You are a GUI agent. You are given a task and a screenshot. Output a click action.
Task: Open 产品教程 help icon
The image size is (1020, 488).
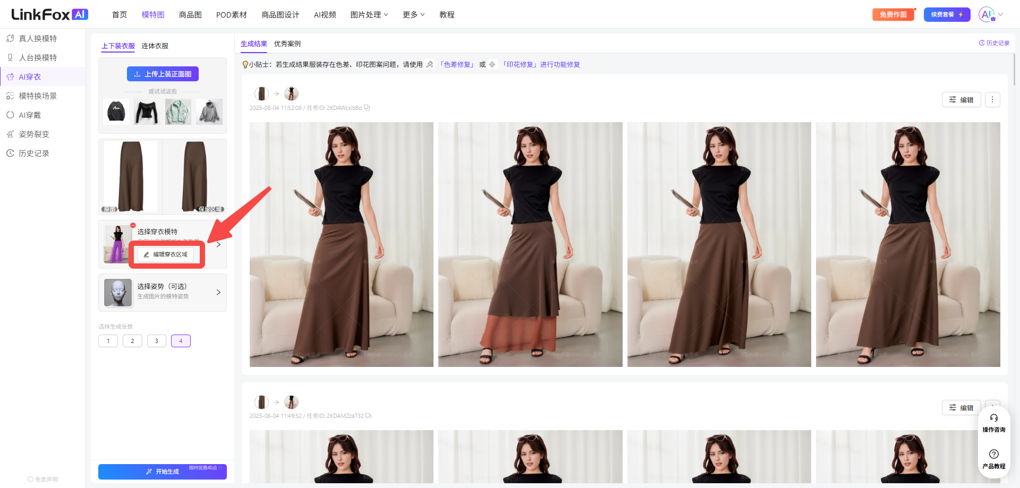994,459
